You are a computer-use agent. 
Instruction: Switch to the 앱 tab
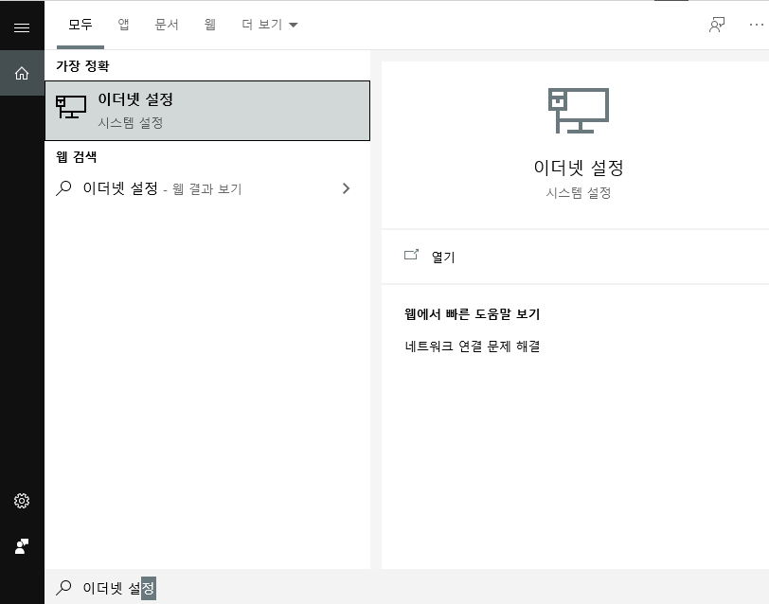coord(122,26)
